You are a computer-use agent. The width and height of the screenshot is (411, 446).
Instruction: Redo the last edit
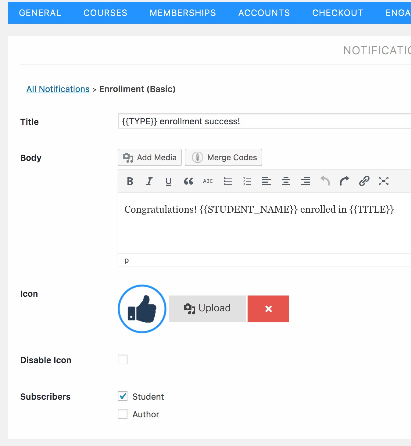[344, 181]
